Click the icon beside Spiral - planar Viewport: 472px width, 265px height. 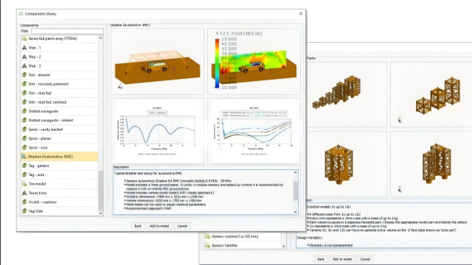click(24, 138)
